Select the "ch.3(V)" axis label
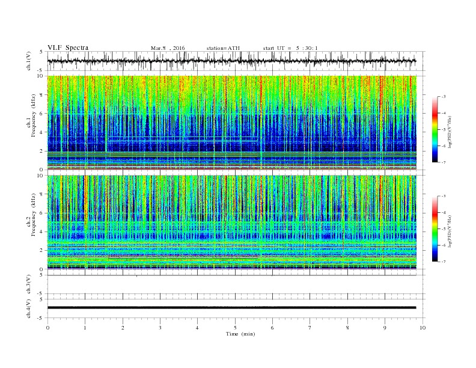Viewport: 476px width, 368px height. coord(29,284)
